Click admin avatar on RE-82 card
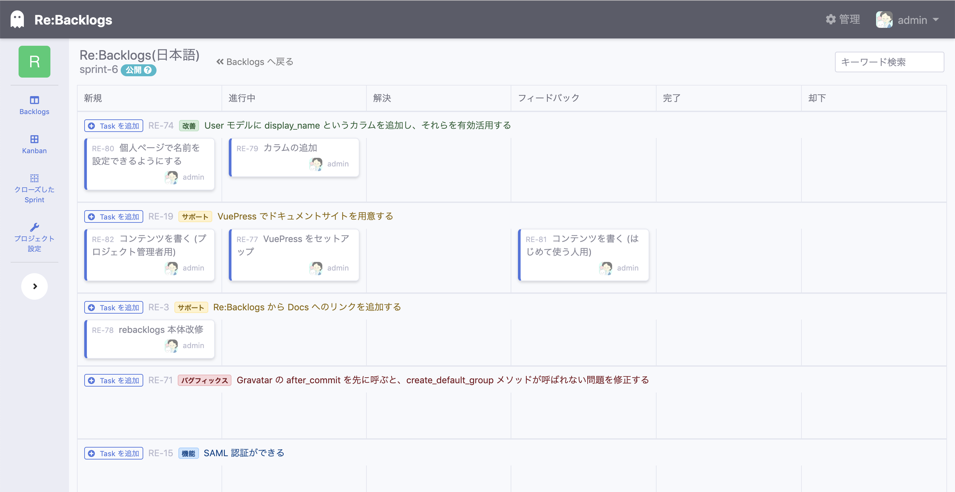 (x=171, y=268)
